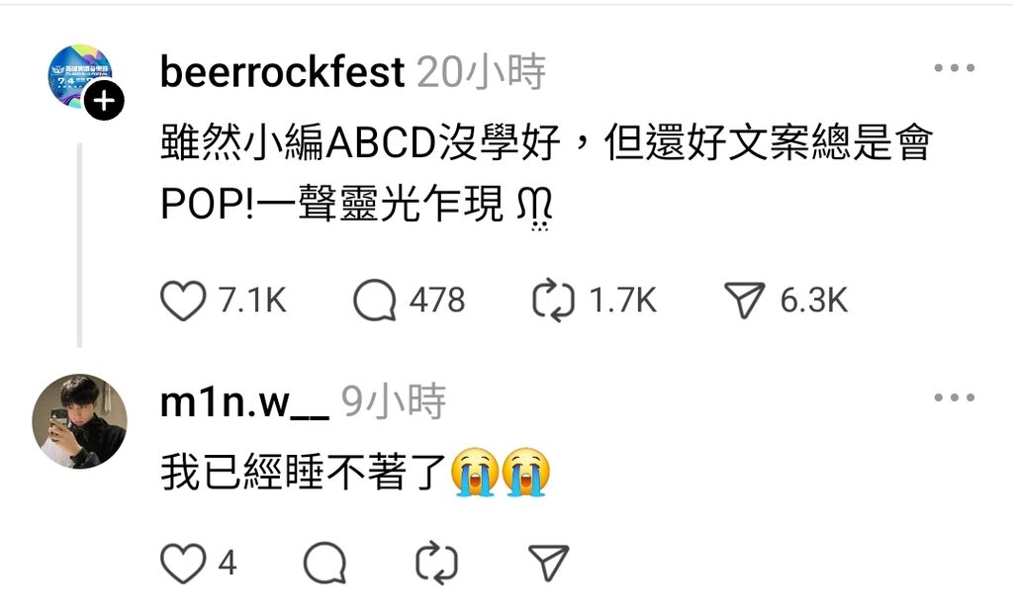
Task: Open the reply text 我已經睡不著了
Action: click(x=303, y=473)
